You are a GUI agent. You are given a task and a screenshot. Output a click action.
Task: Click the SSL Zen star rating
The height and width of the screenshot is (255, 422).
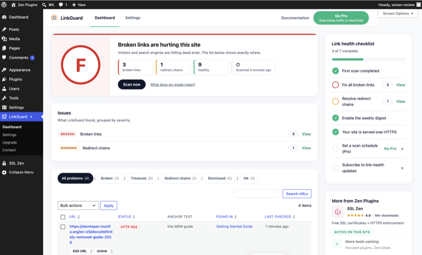[x=355, y=216]
